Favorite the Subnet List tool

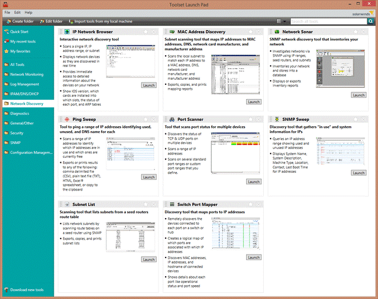click(x=146, y=204)
